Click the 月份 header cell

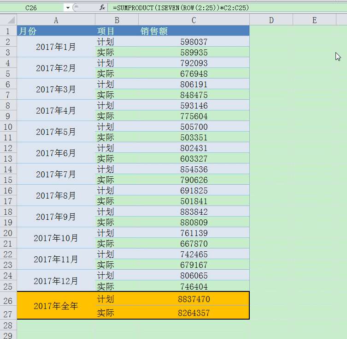pos(56,31)
